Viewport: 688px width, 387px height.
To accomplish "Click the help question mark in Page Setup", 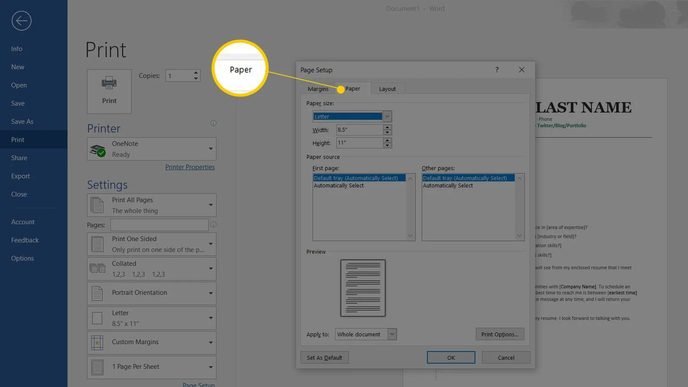I will coord(497,70).
